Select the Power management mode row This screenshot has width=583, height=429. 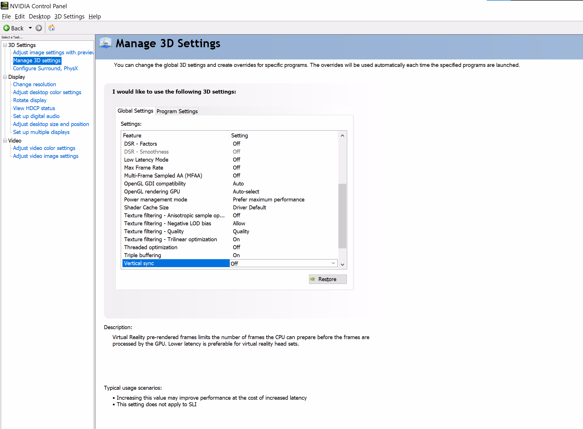(x=156, y=200)
